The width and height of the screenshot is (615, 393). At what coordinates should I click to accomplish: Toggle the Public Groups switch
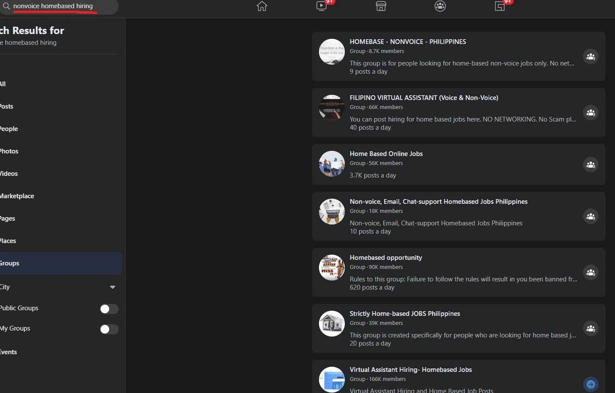(109, 309)
